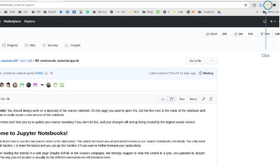
Task: Navigate to course-v3 repository root
Action: pos(9,61)
